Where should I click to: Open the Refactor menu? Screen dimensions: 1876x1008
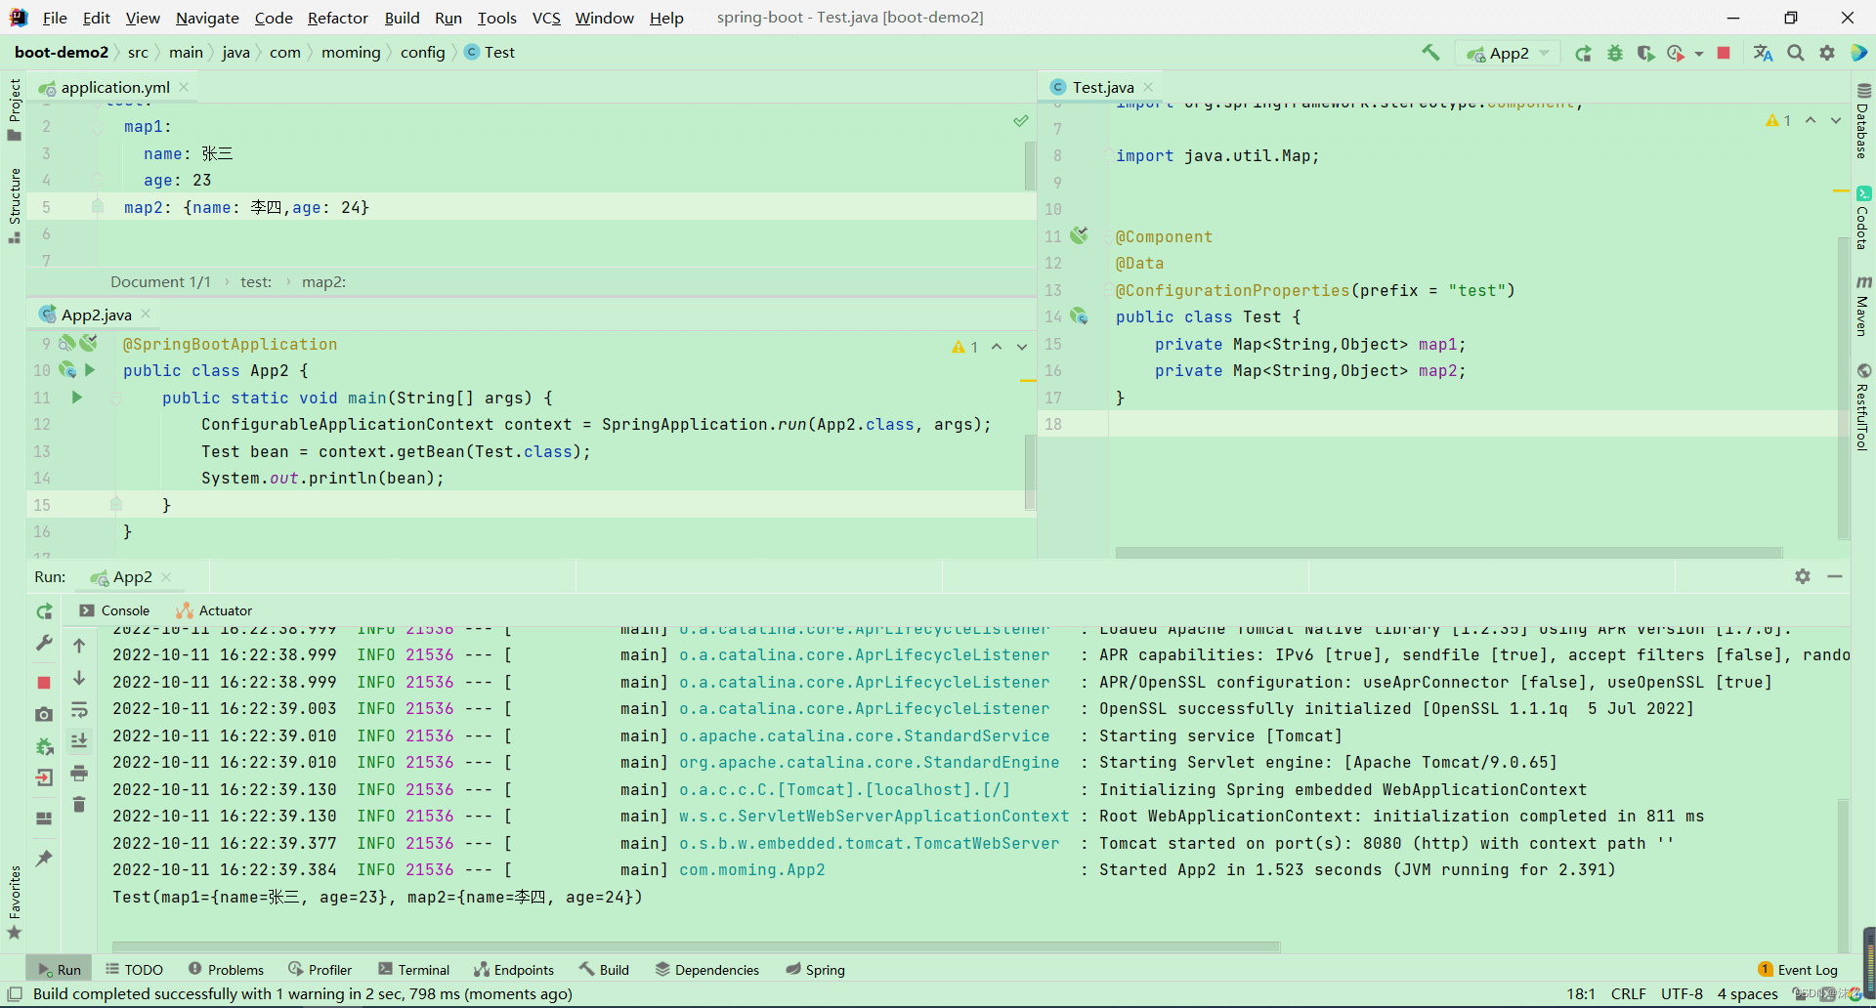337,18
